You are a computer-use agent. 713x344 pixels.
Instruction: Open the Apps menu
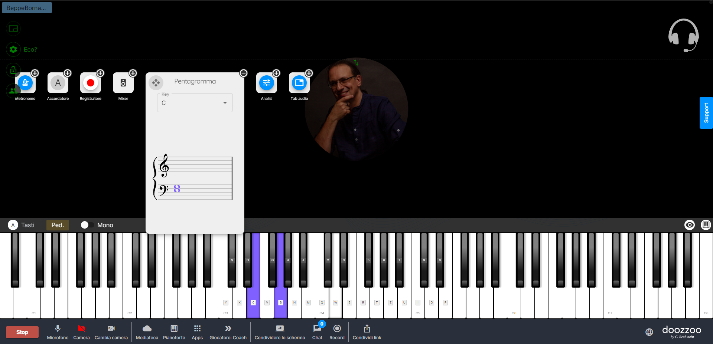(x=197, y=329)
